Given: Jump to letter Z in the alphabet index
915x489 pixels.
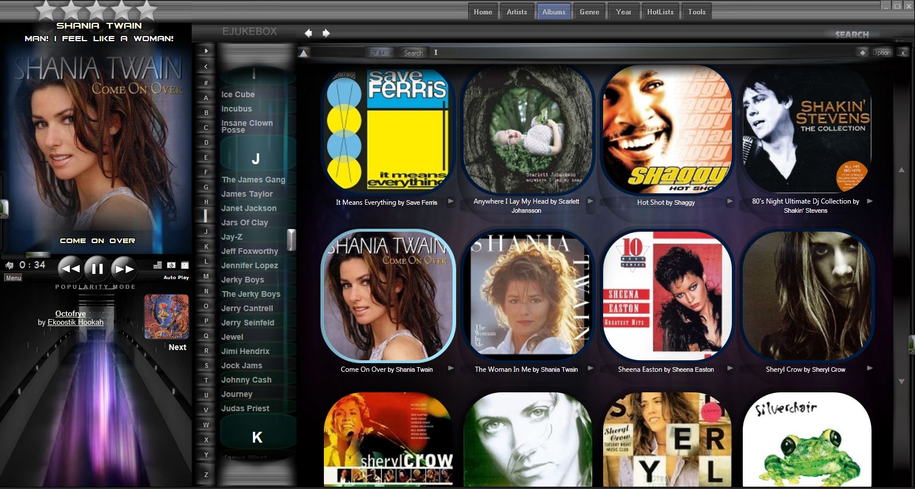Looking at the screenshot, I should [x=206, y=475].
